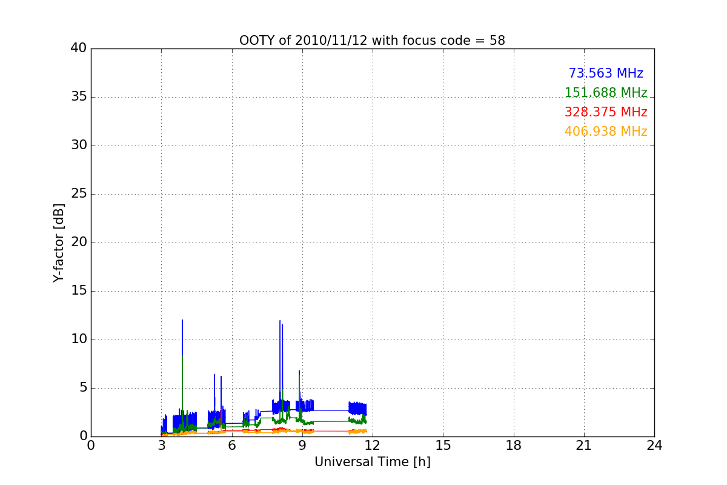The image size is (727, 485).
Task: Click the y-axis tick label '35'
Action: tap(79, 97)
